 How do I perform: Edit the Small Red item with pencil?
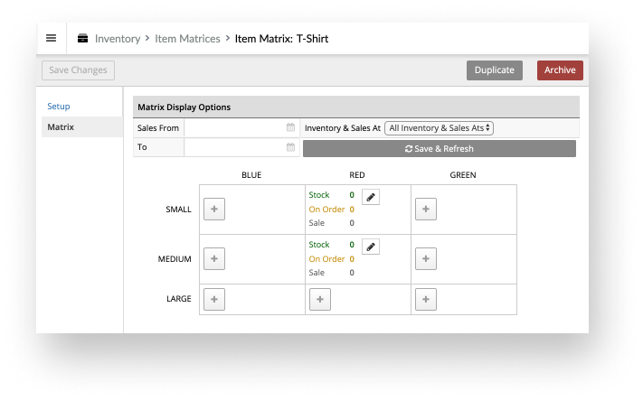click(x=371, y=197)
